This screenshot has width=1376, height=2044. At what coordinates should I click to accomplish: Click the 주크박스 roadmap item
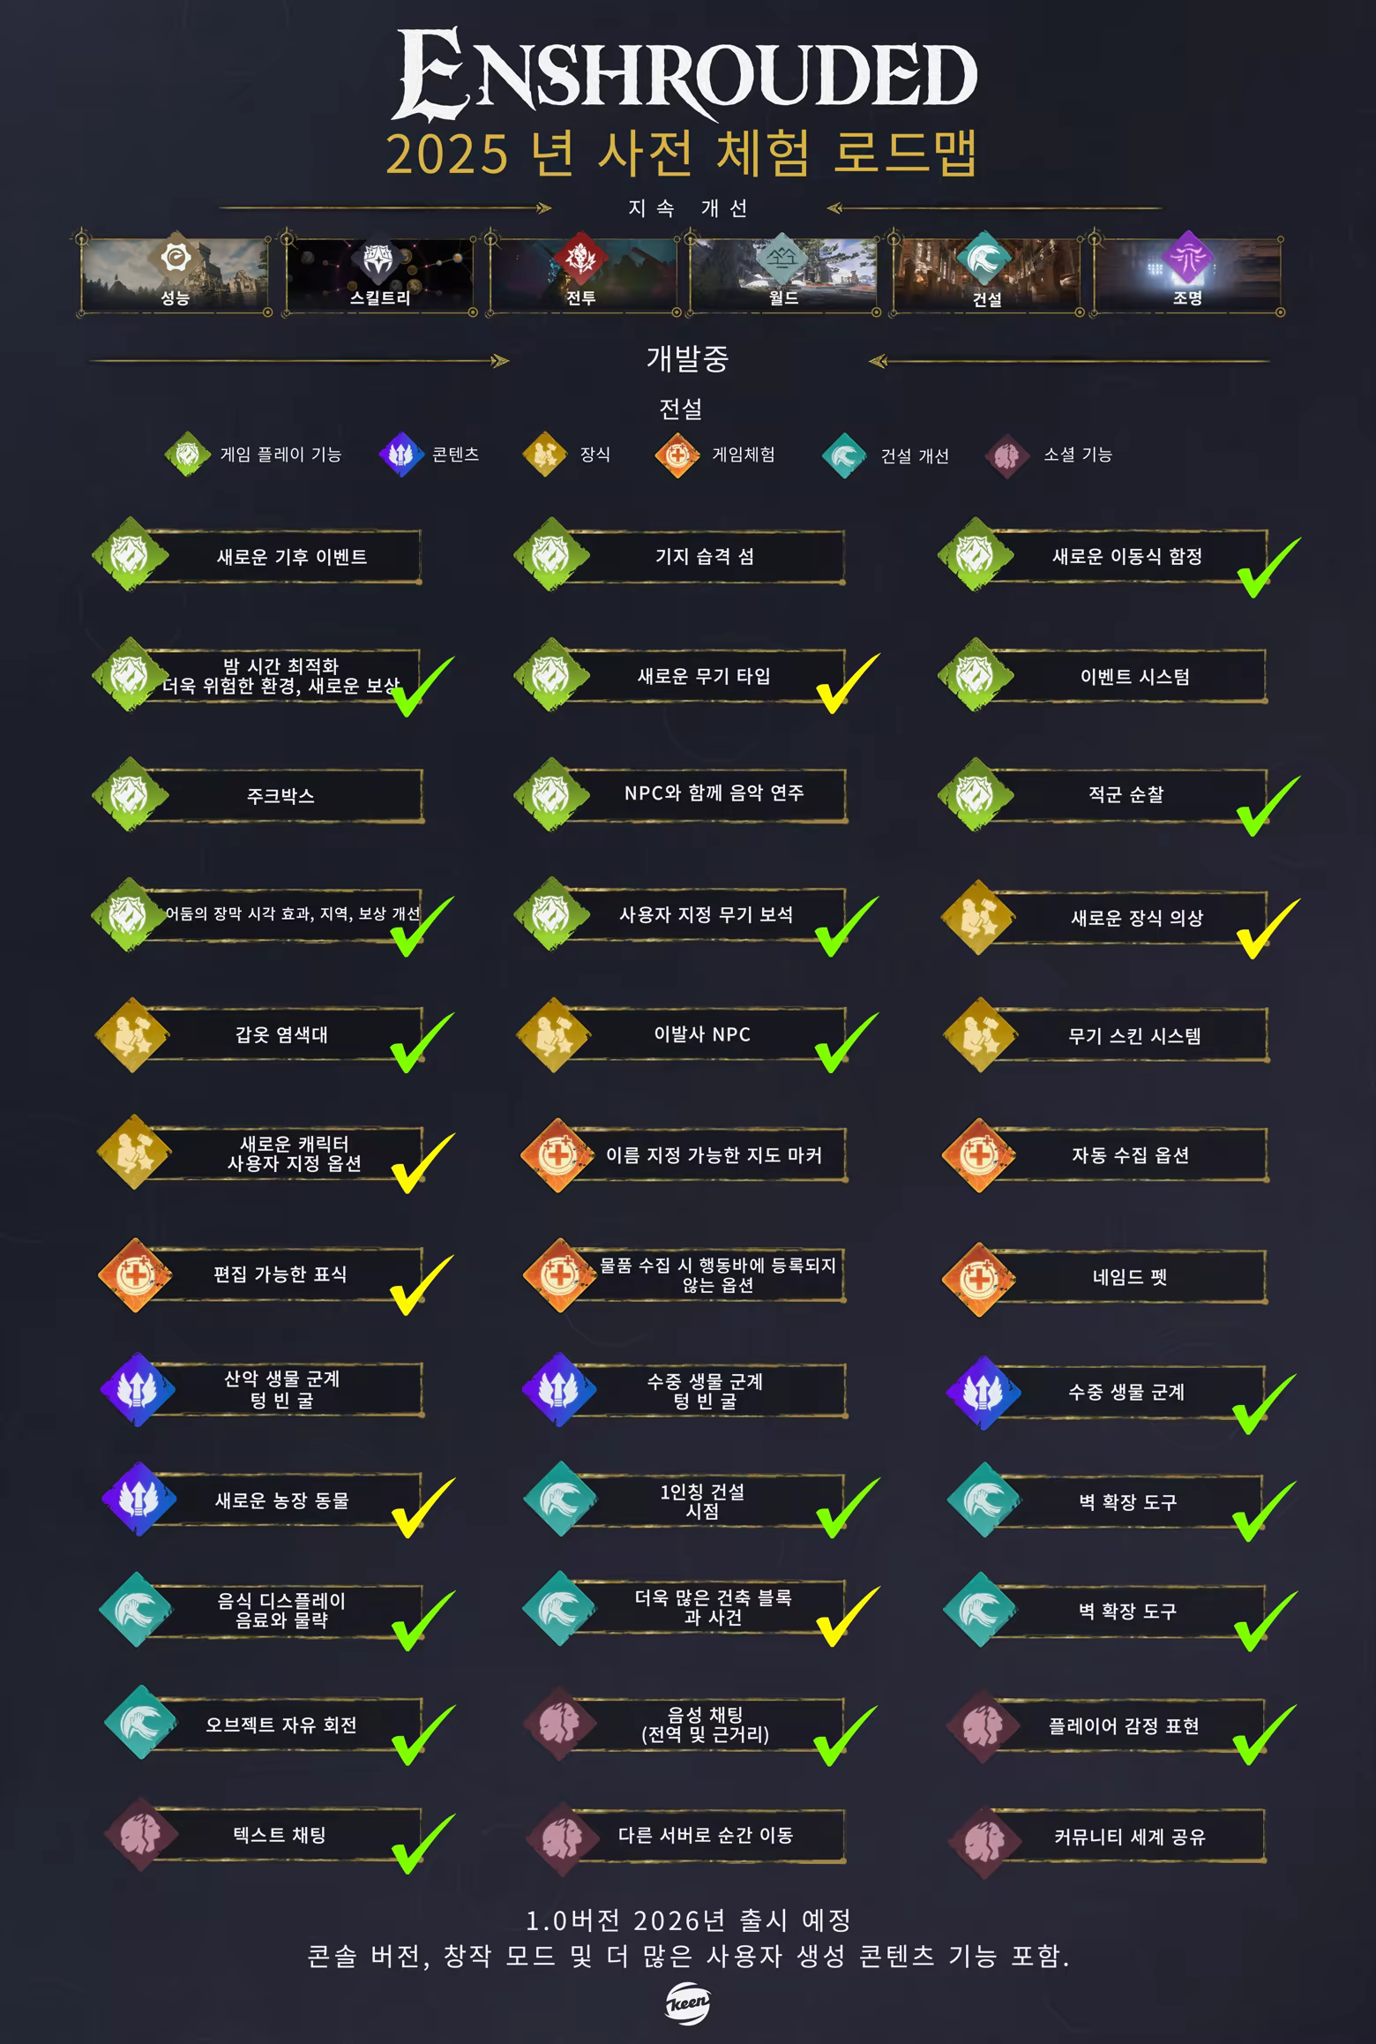pyautogui.click(x=280, y=795)
